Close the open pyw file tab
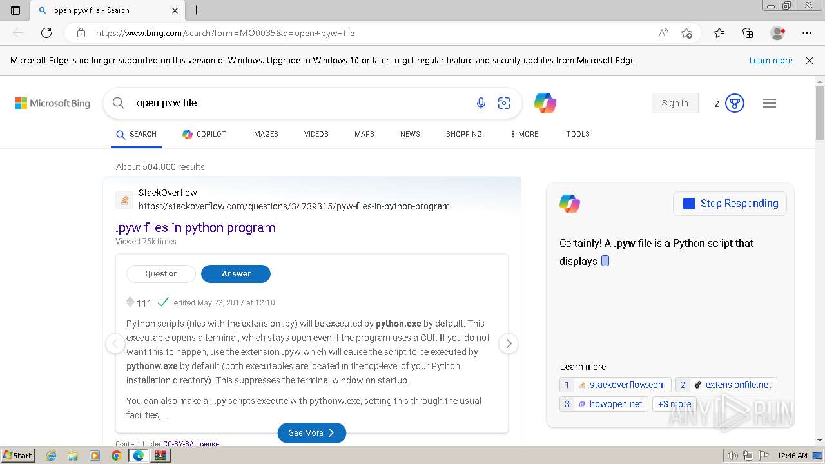The height and width of the screenshot is (464, 825). [x=175, y=10]
